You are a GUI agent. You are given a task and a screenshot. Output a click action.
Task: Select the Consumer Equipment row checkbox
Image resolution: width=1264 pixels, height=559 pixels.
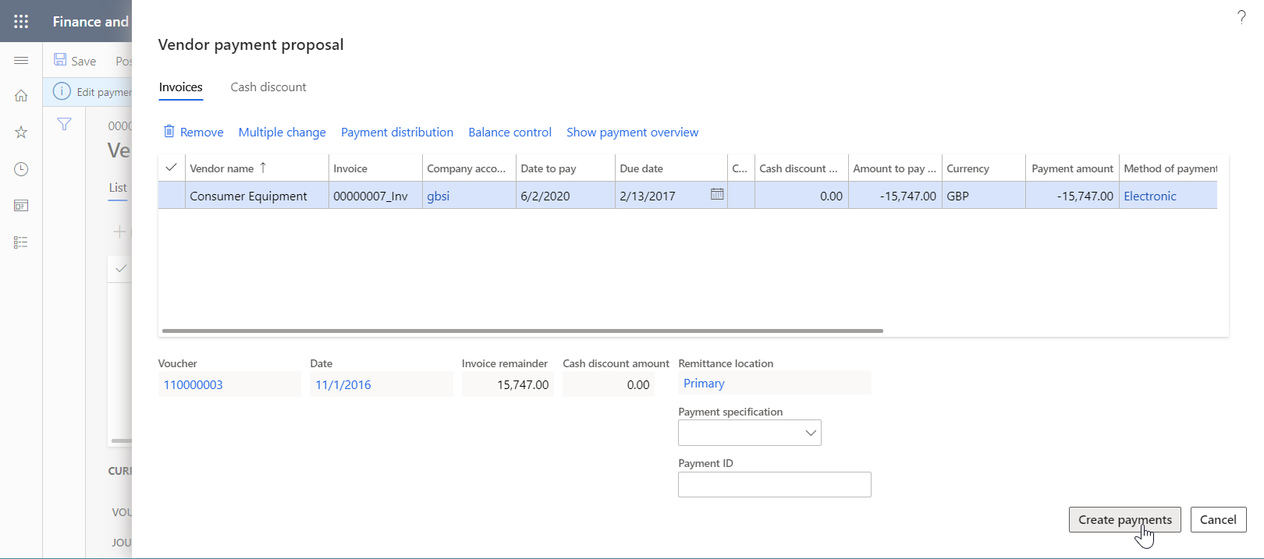tap(172, 196)
